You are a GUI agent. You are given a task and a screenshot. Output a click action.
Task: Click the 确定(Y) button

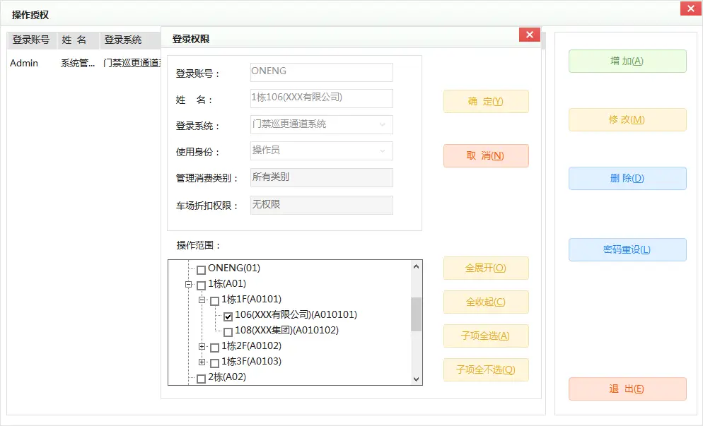486,102
